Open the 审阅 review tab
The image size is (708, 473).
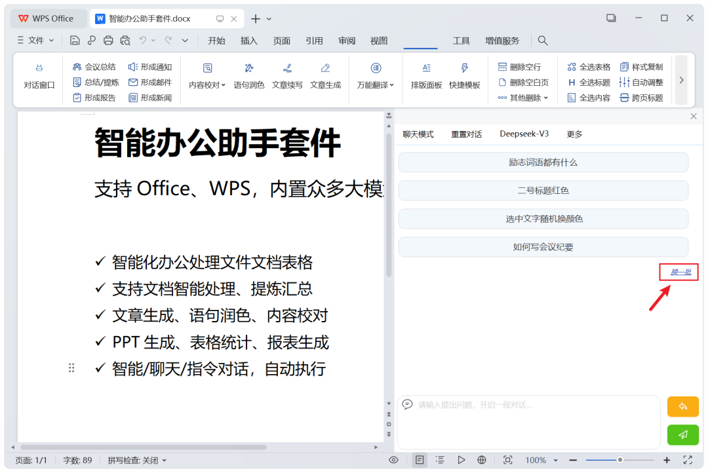(347, 41)
